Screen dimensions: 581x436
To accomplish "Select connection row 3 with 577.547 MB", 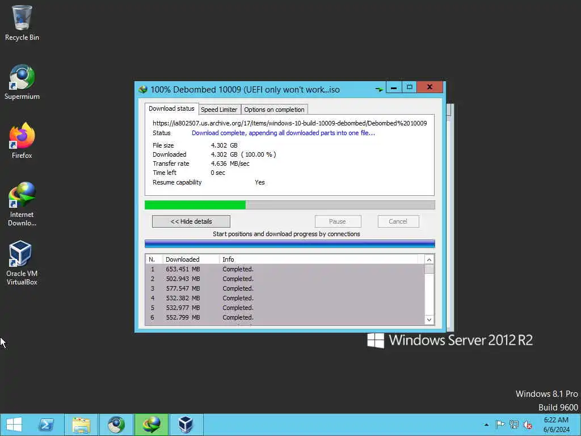I will coord(285,288).
